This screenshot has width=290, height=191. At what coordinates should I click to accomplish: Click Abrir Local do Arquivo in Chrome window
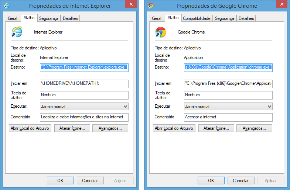coord(174,128)
